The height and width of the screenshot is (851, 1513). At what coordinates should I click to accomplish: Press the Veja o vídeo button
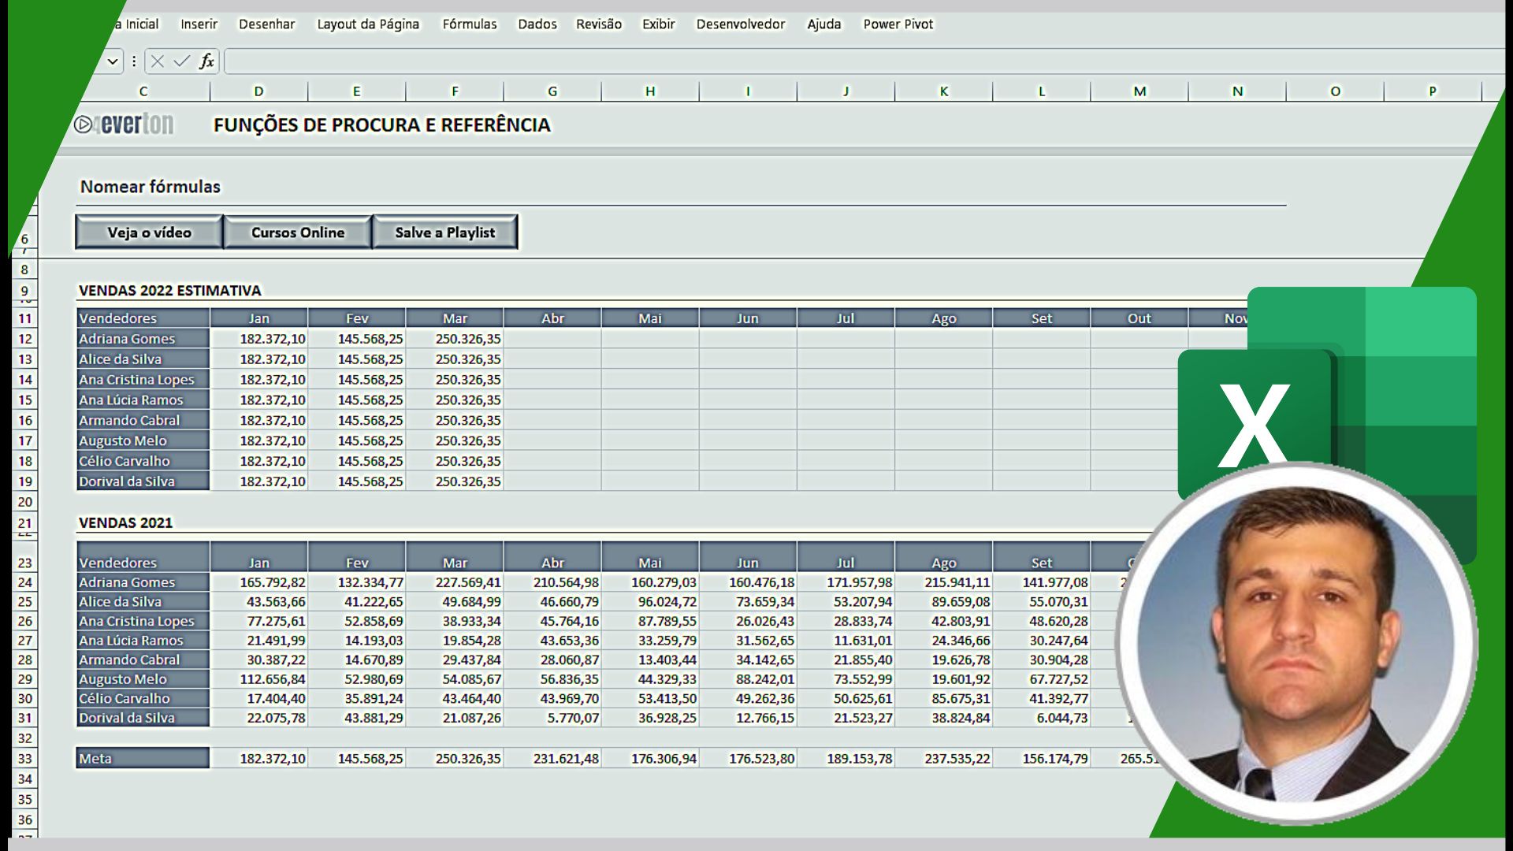click(149, 232)
